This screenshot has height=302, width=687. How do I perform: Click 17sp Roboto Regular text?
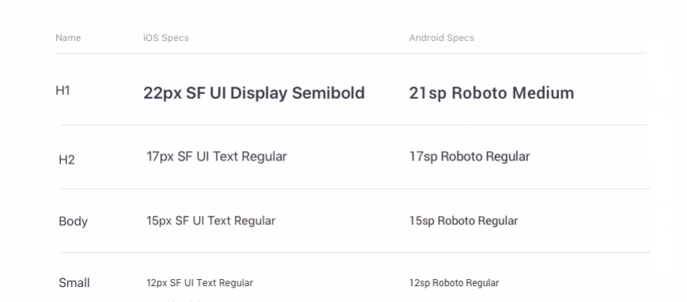(x=470, y=157)
